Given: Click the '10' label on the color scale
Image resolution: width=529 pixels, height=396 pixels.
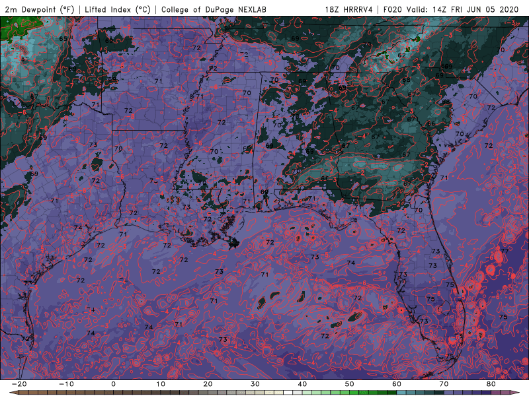Looking at the screenshot, I should (161, 384).
